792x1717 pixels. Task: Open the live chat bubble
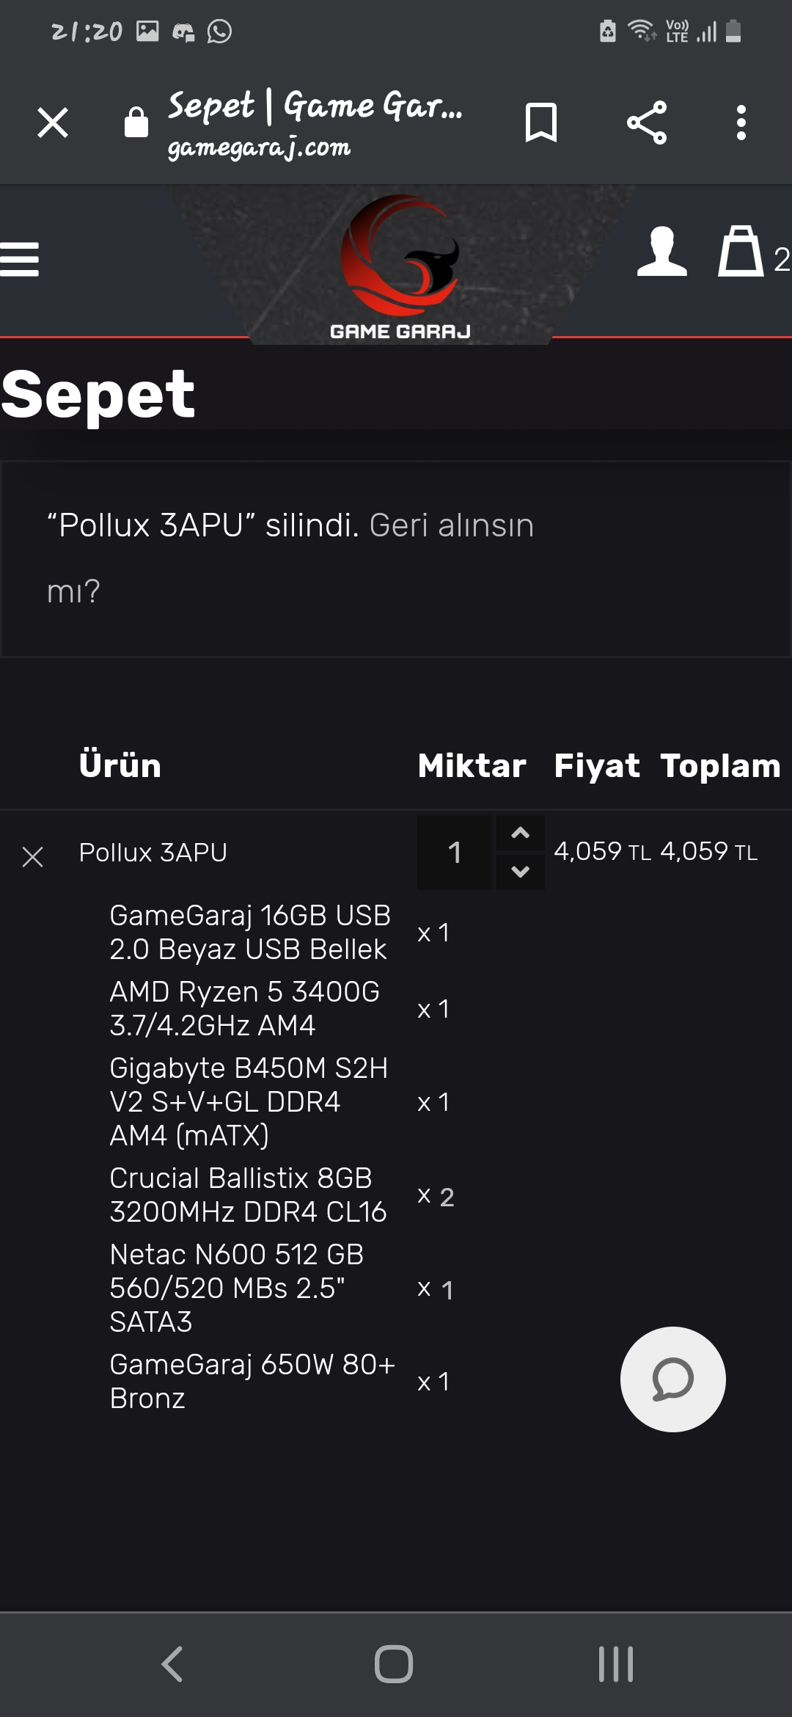click(x=672, y=1379)
